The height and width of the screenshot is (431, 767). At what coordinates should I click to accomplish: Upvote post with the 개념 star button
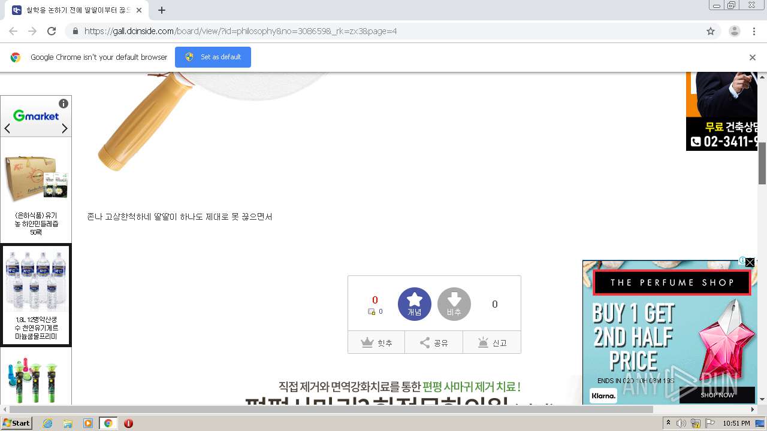pos(415,304)
